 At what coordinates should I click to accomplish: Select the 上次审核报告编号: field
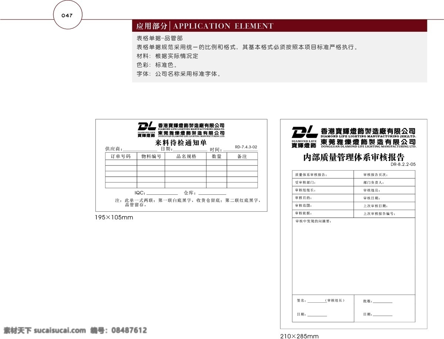click(x=384, y=214)
